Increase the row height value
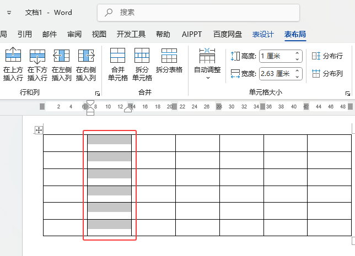The height and width of the screenshot is (256, 355). (297, 53)
